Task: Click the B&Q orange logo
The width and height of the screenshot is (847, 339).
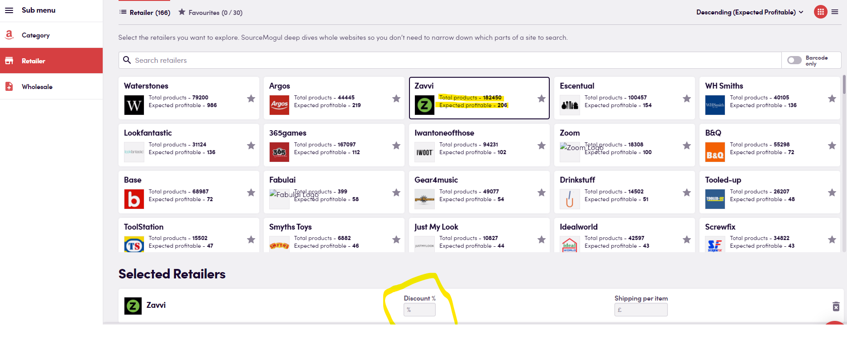Action: pos(715,152)
